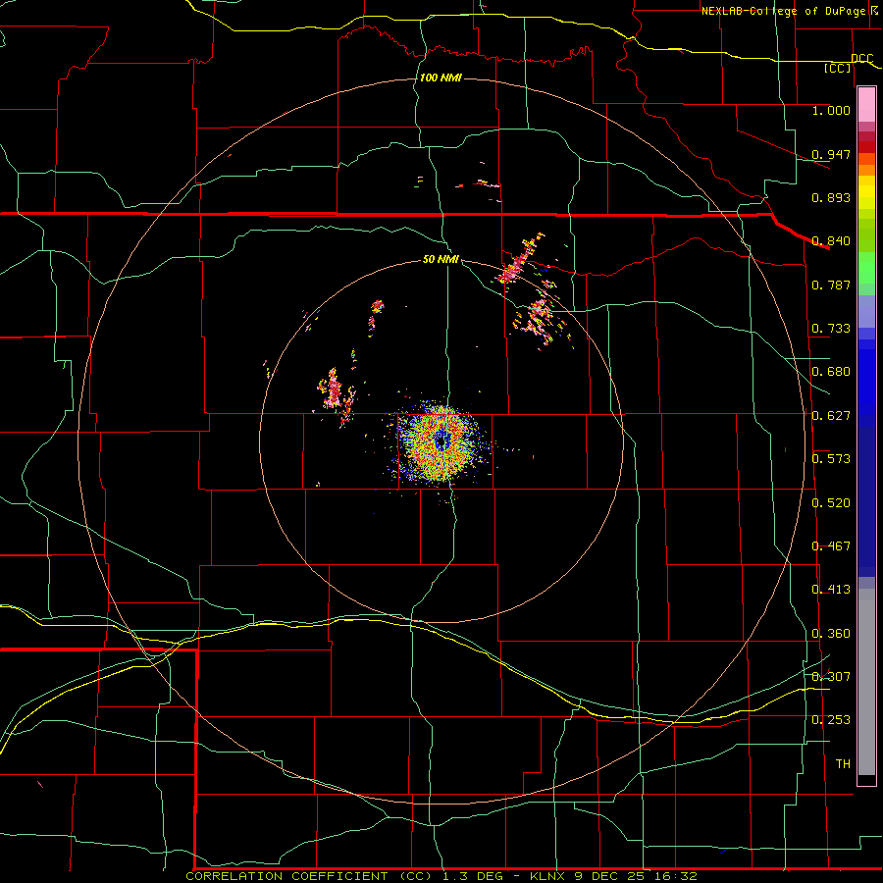The image size is (883, 883).
Task: Select the 0.360 scale value
Action: (831, 634)
